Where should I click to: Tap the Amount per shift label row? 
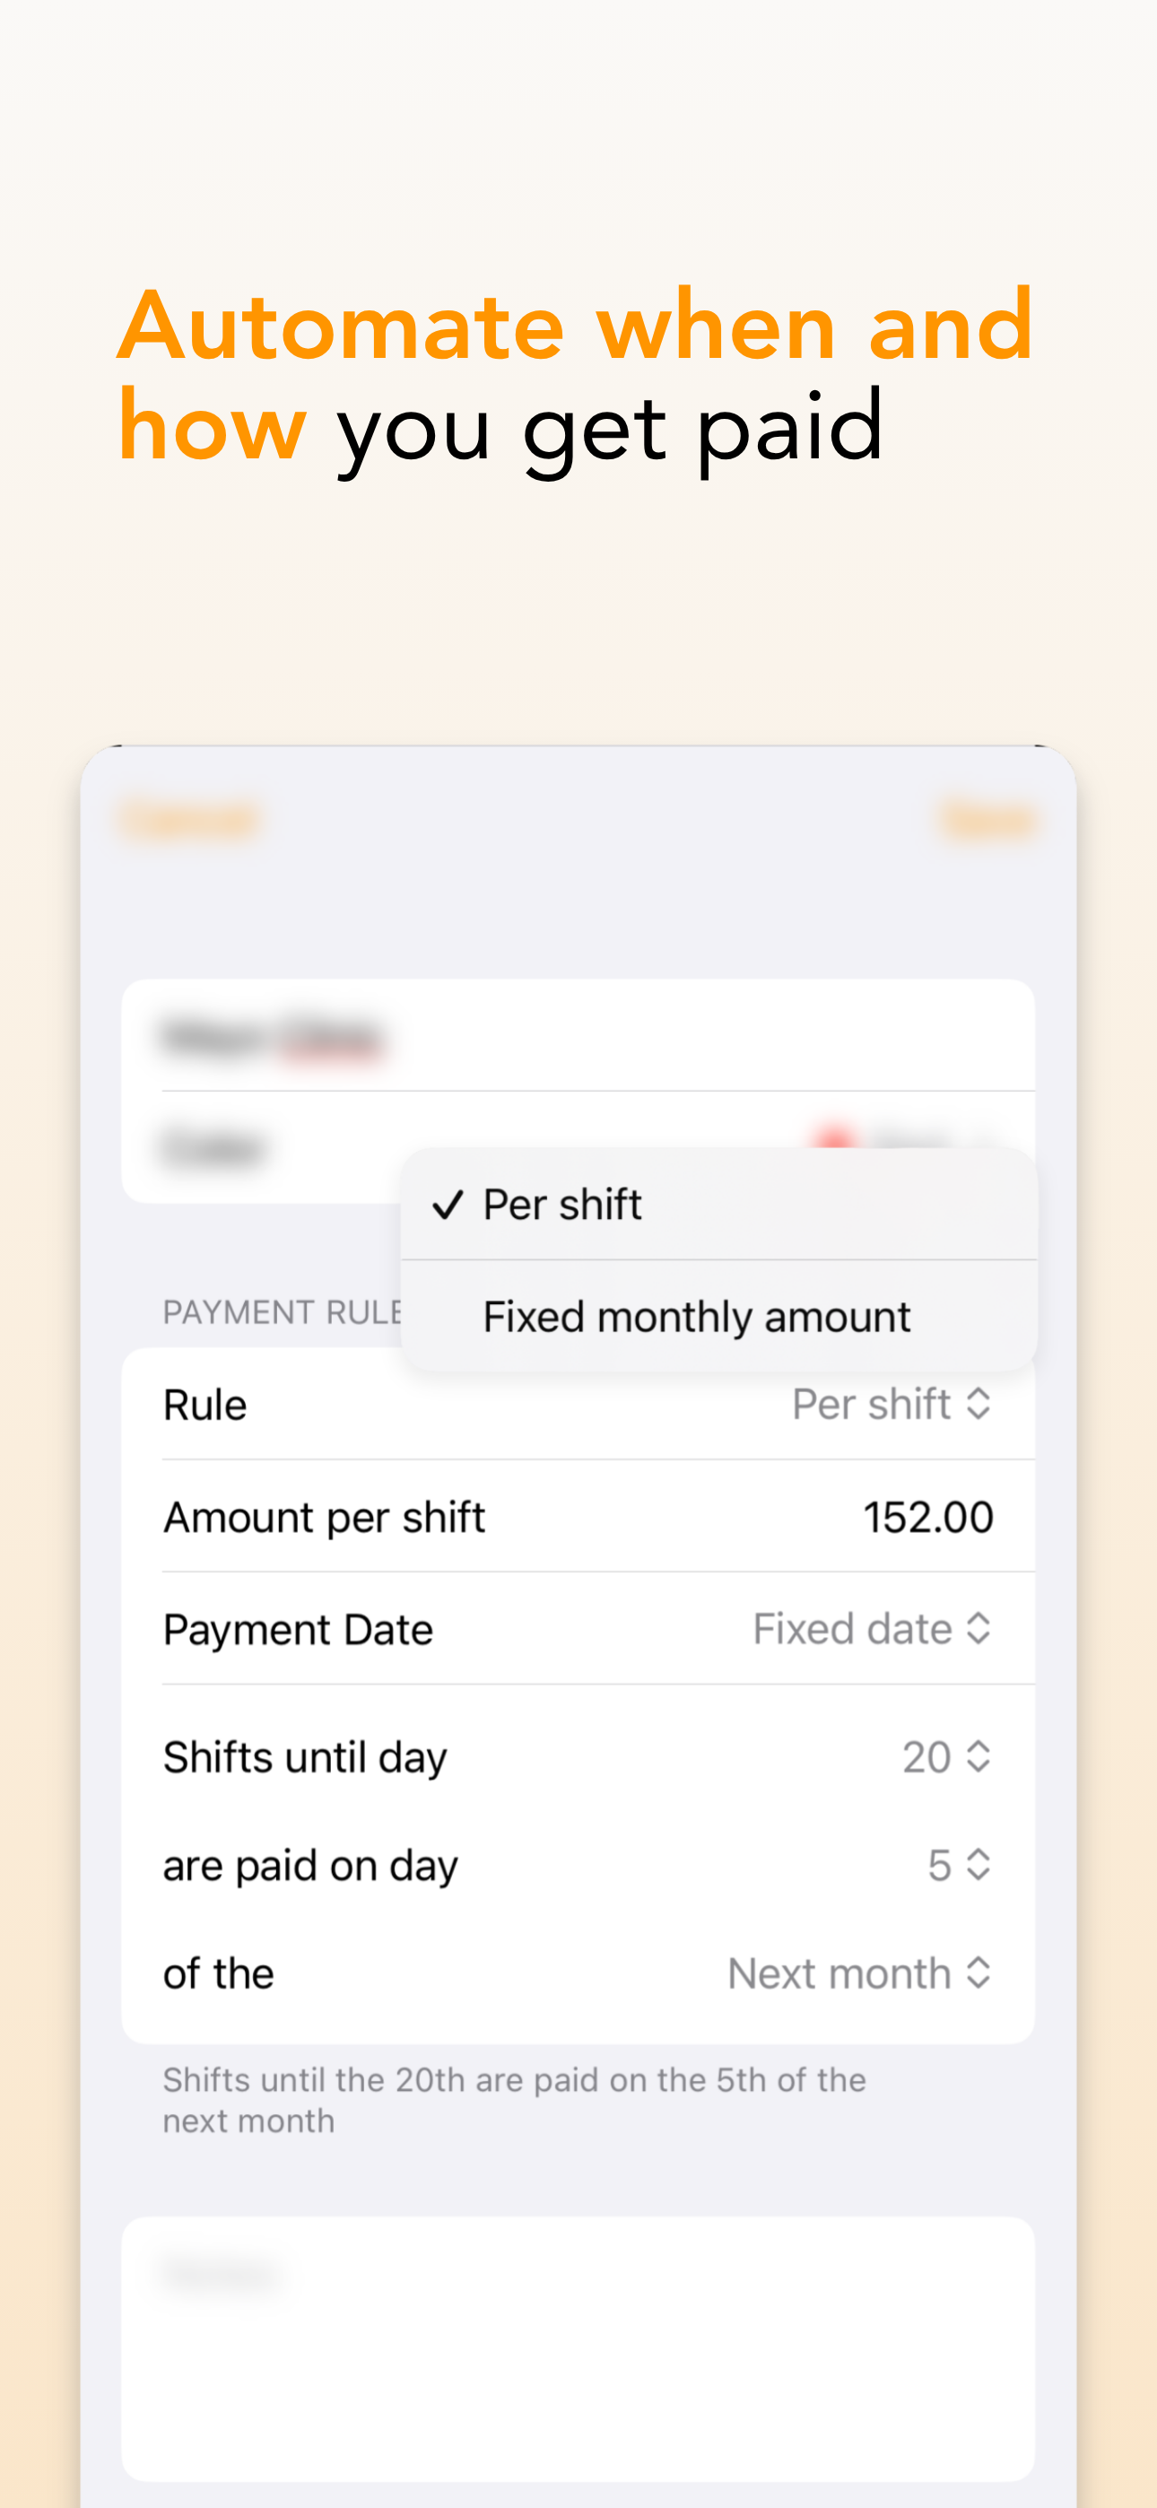578,1516
